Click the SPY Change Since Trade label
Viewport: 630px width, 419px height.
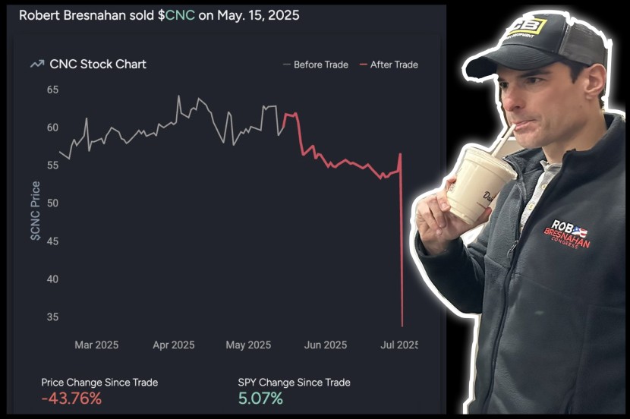(x=294, y=383)
